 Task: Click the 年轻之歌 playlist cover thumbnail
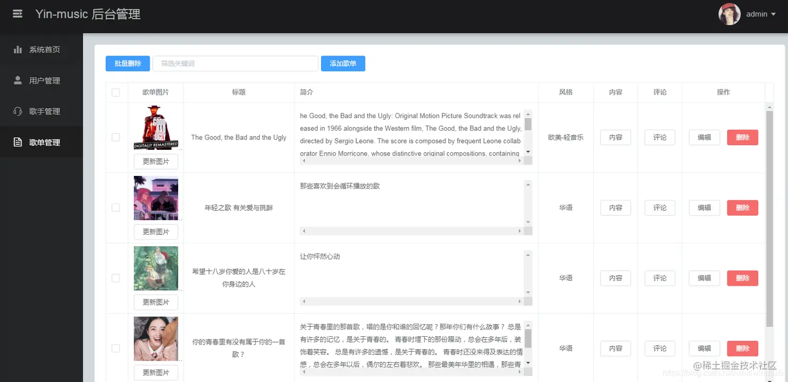(x=156, y=198)
